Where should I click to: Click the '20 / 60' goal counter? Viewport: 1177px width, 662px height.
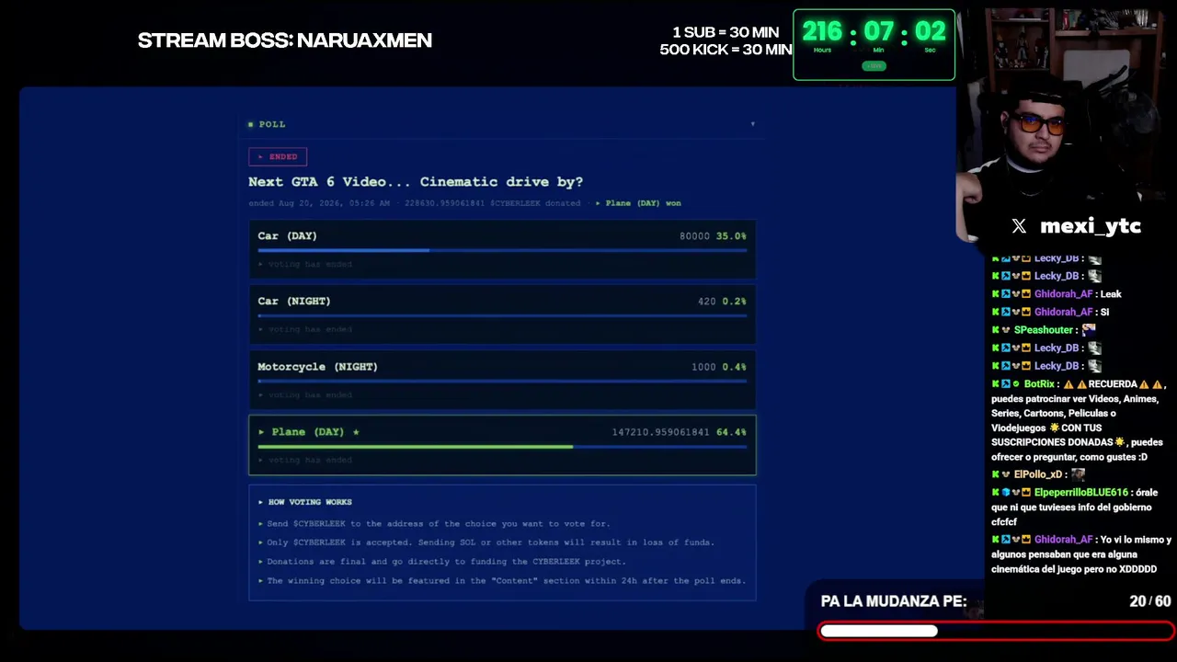(x=1150, y=601)
